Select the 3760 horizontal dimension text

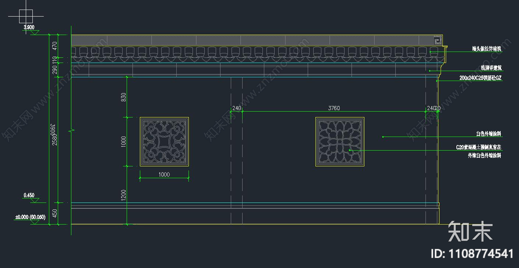(334, 108)
